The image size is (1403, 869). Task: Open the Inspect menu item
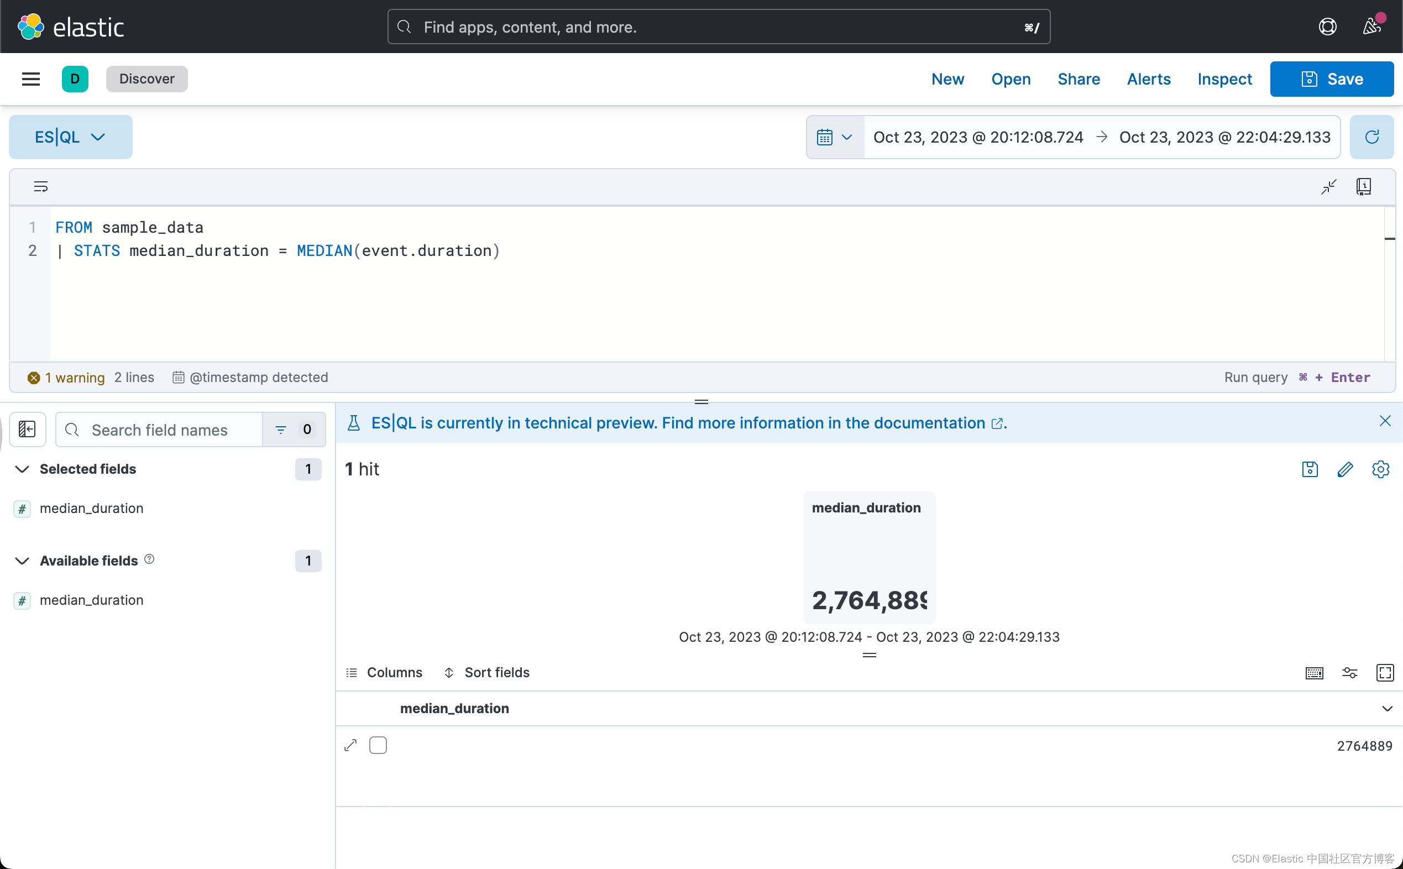[x=1224, y=78]
